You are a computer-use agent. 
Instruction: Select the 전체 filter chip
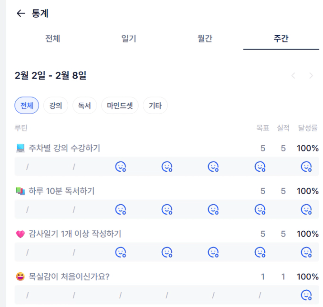[27, 106]
